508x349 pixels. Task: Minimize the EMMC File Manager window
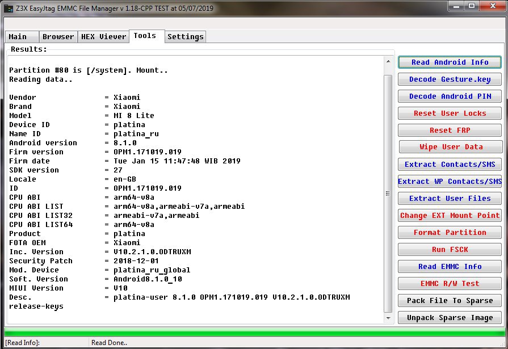(456, 6)
